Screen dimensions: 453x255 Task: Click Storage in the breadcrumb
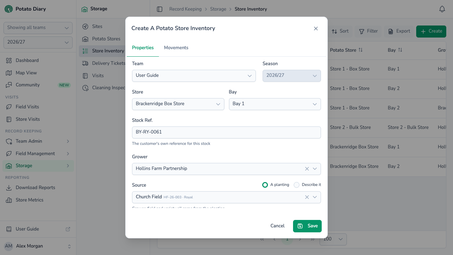coord(218,9)
